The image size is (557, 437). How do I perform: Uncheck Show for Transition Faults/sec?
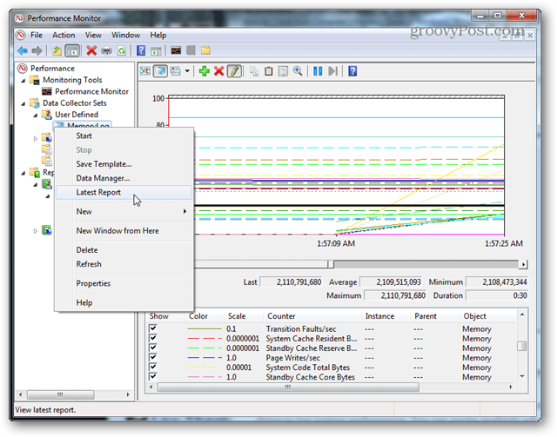pyautogui.click(x=153, y=328)
